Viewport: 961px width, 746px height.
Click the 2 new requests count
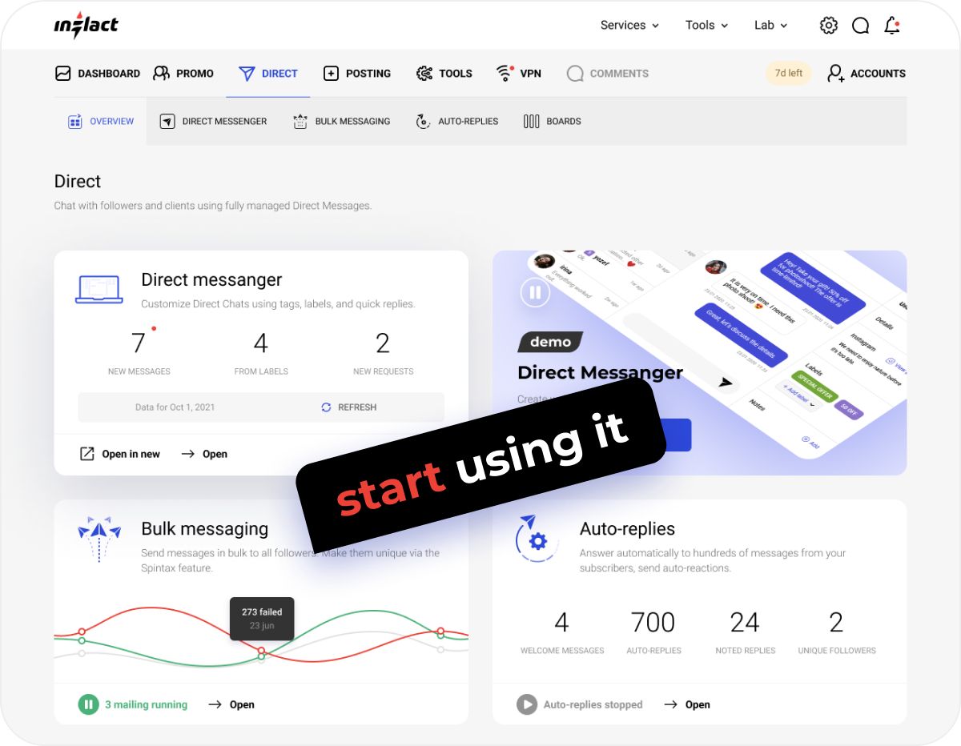coord(383,343)
